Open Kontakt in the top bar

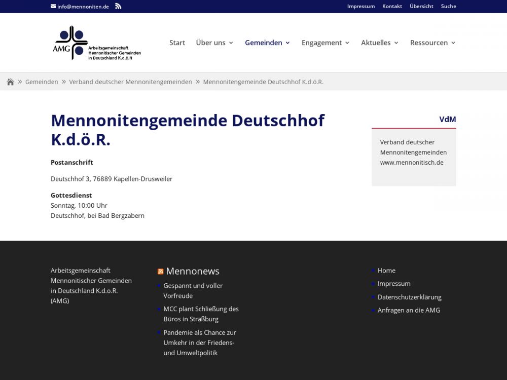coord(392,6)
